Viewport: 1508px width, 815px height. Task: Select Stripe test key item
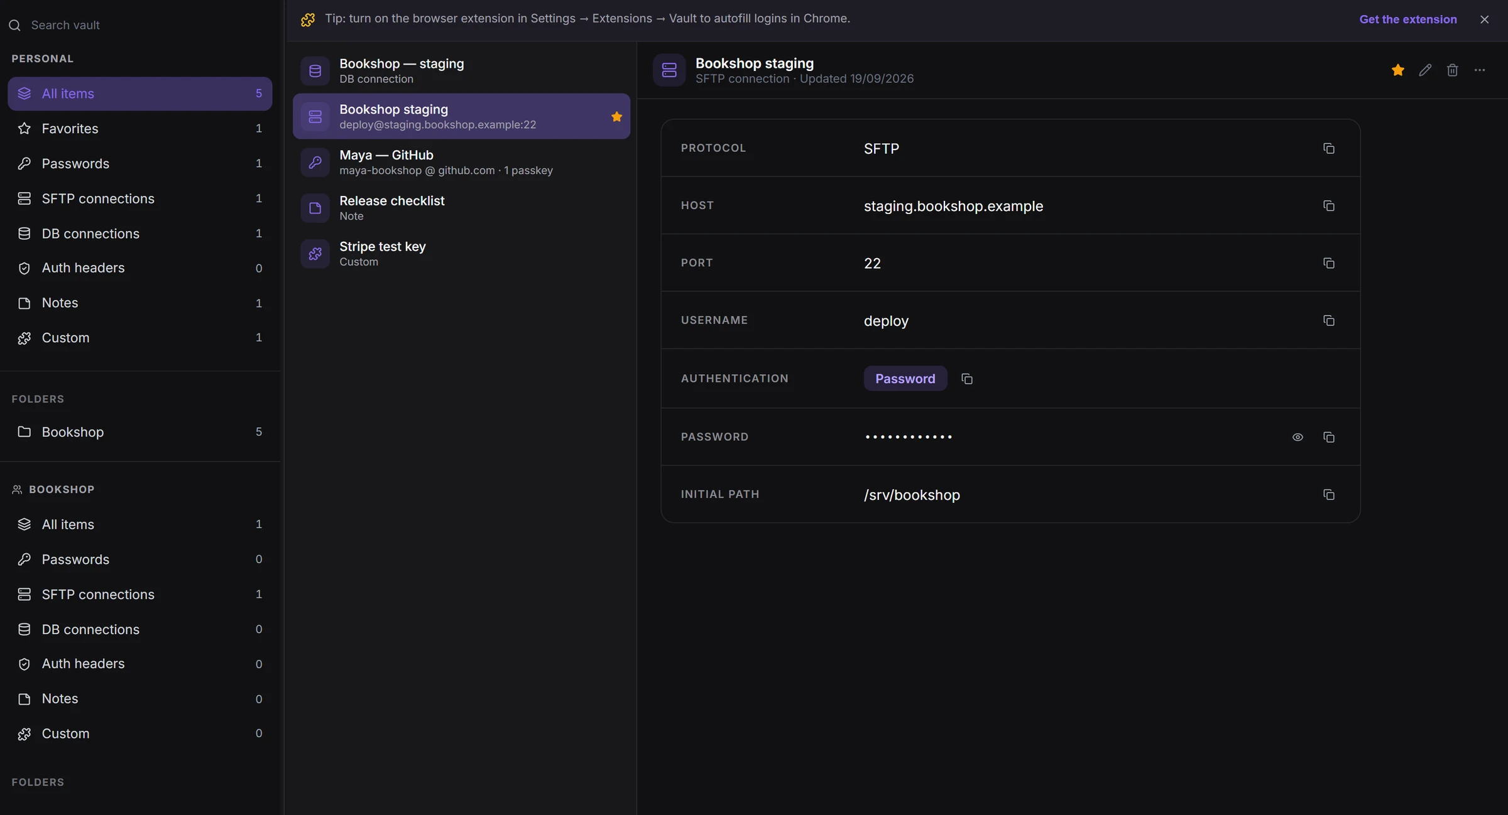461,254
